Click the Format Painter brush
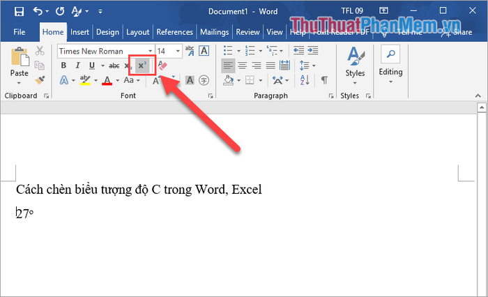Image resolution: width=488 pixels, height=297 pixels. 40,79
